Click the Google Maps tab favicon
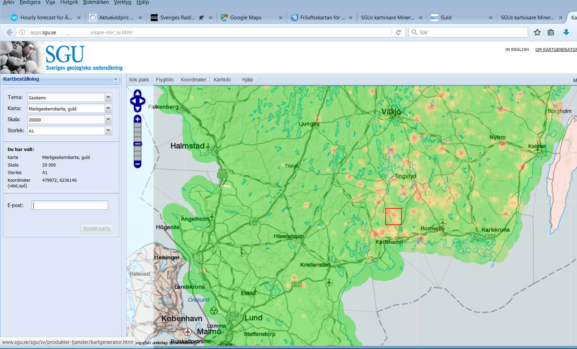 tap(224, 18)
